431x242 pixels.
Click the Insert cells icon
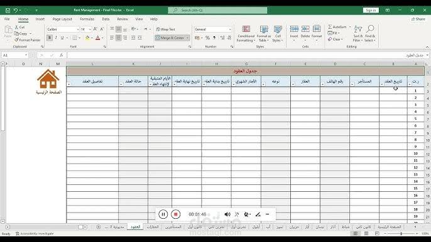tap(294, 29)
